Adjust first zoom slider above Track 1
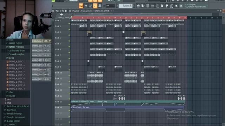Image resolution: width=225 pixels, height=126 pixels. pos(60,17)
